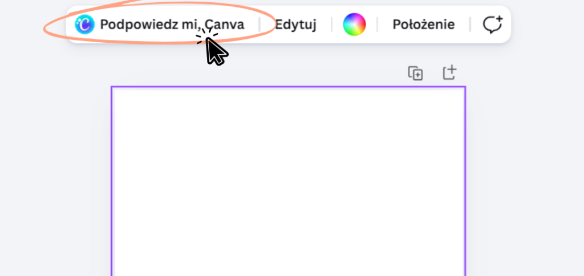Screen dimensions: 584x276
Task: Duplicate the page using the copy icon
Action: coord(415,73)
